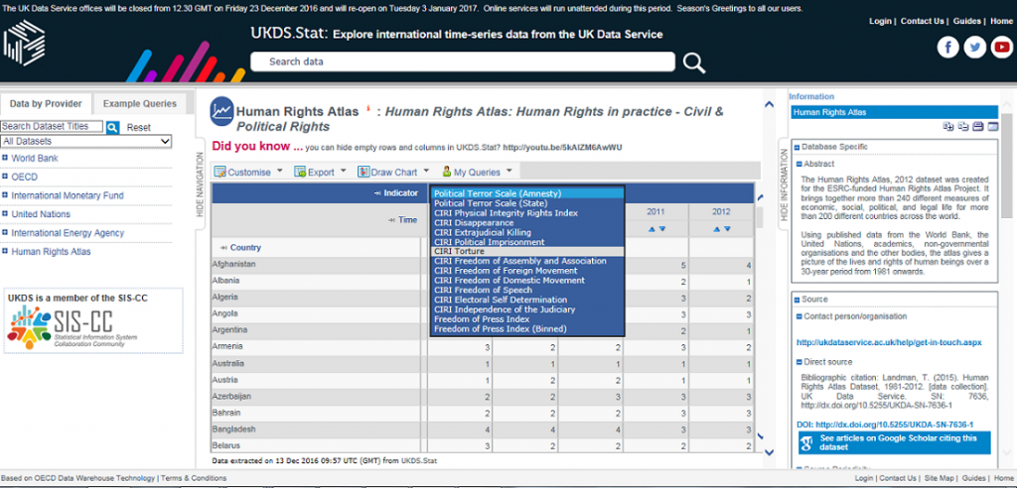Screen dimensions: 1017x488
Task: Click the Search data input field
Action: (x=463, y=62)
